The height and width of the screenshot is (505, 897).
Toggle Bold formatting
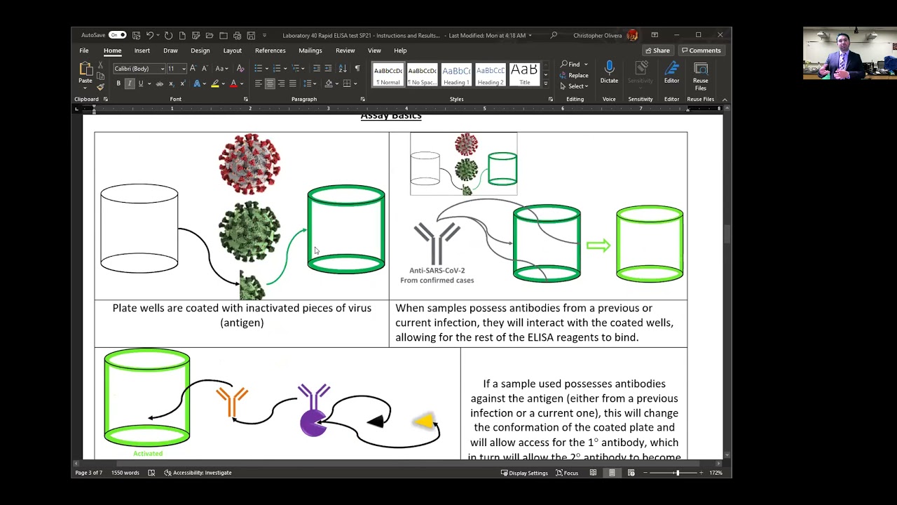118,83
